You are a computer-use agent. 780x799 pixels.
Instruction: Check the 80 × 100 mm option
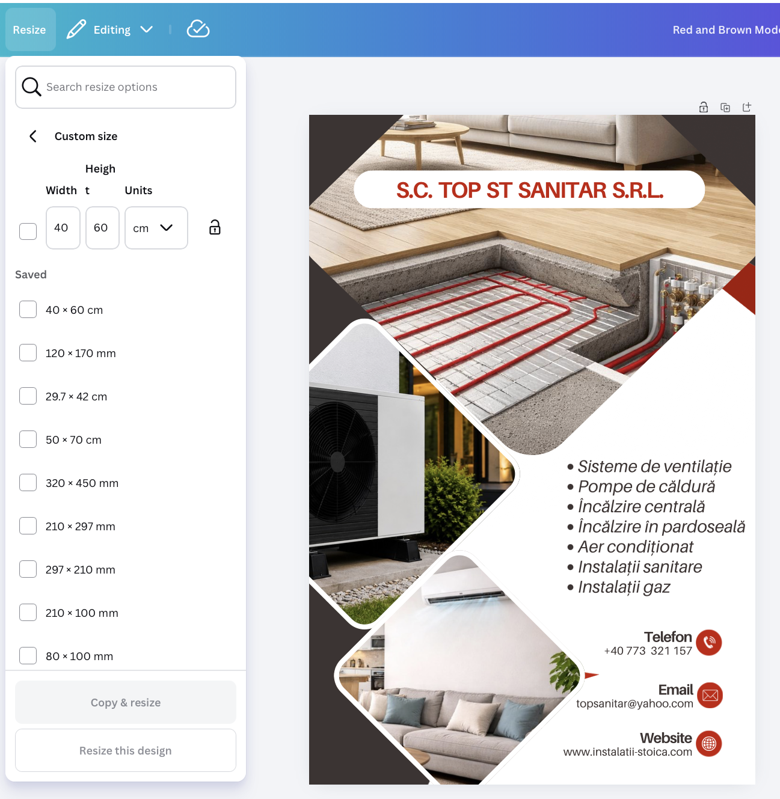(28, 656)
